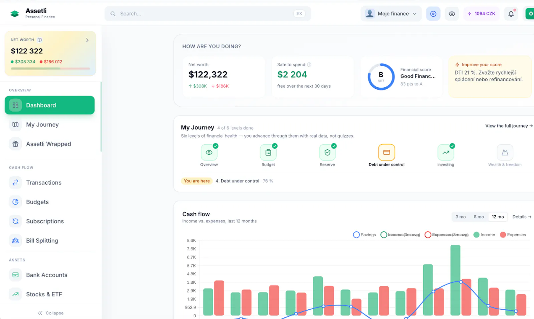Click the Bank Accounts card icon
Viewport: 534px width, 319px height.
15,275
